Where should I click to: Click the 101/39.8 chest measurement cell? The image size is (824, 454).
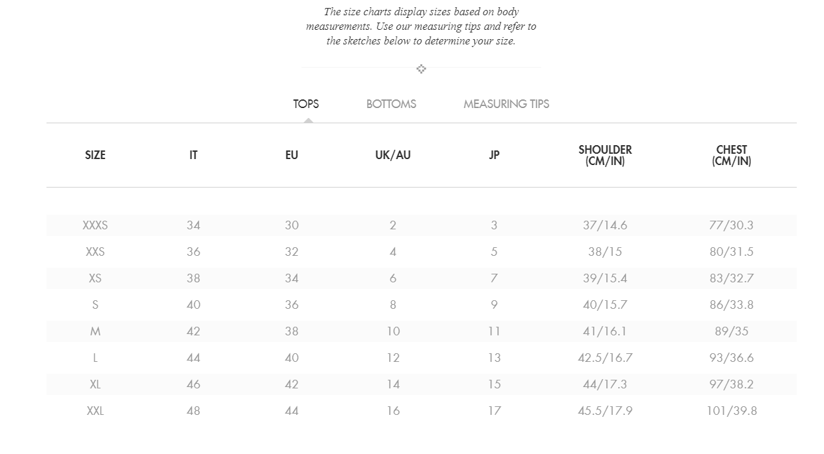coord(732,411)
